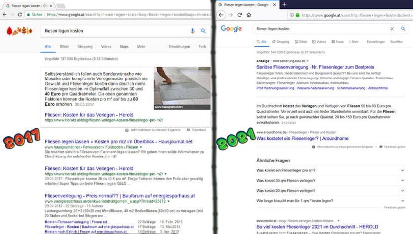Open the Maps tab in the 2017 results
Image resolution: width=413 pixels, height=234 pixels.
coord(124,47)
